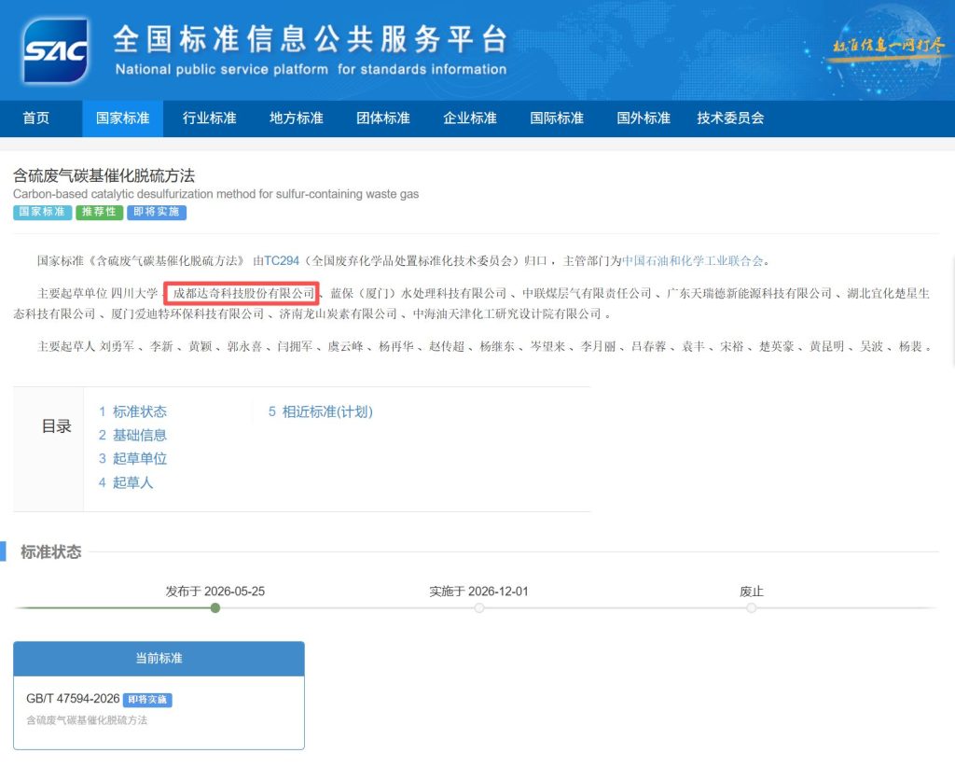The height and width of the screenshot is (766, 955).
Task: Click the 废止 timeline dot
Action: tap(752, 608)
